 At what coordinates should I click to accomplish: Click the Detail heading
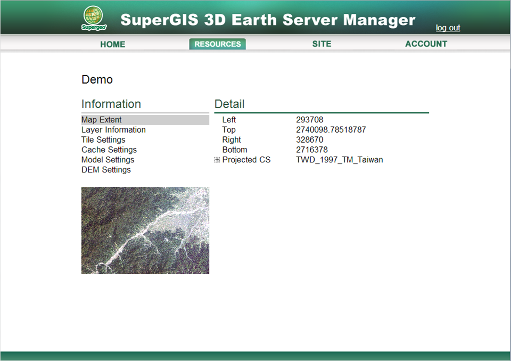(x=229, y=104)
